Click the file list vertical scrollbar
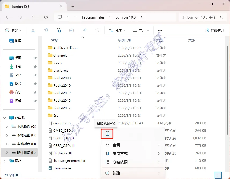The image size is (230, 179). click(x=228, y=91)
